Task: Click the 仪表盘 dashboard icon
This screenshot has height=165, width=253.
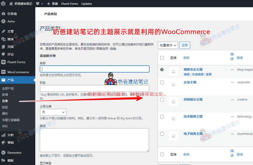Action: (x=3, y=14)
